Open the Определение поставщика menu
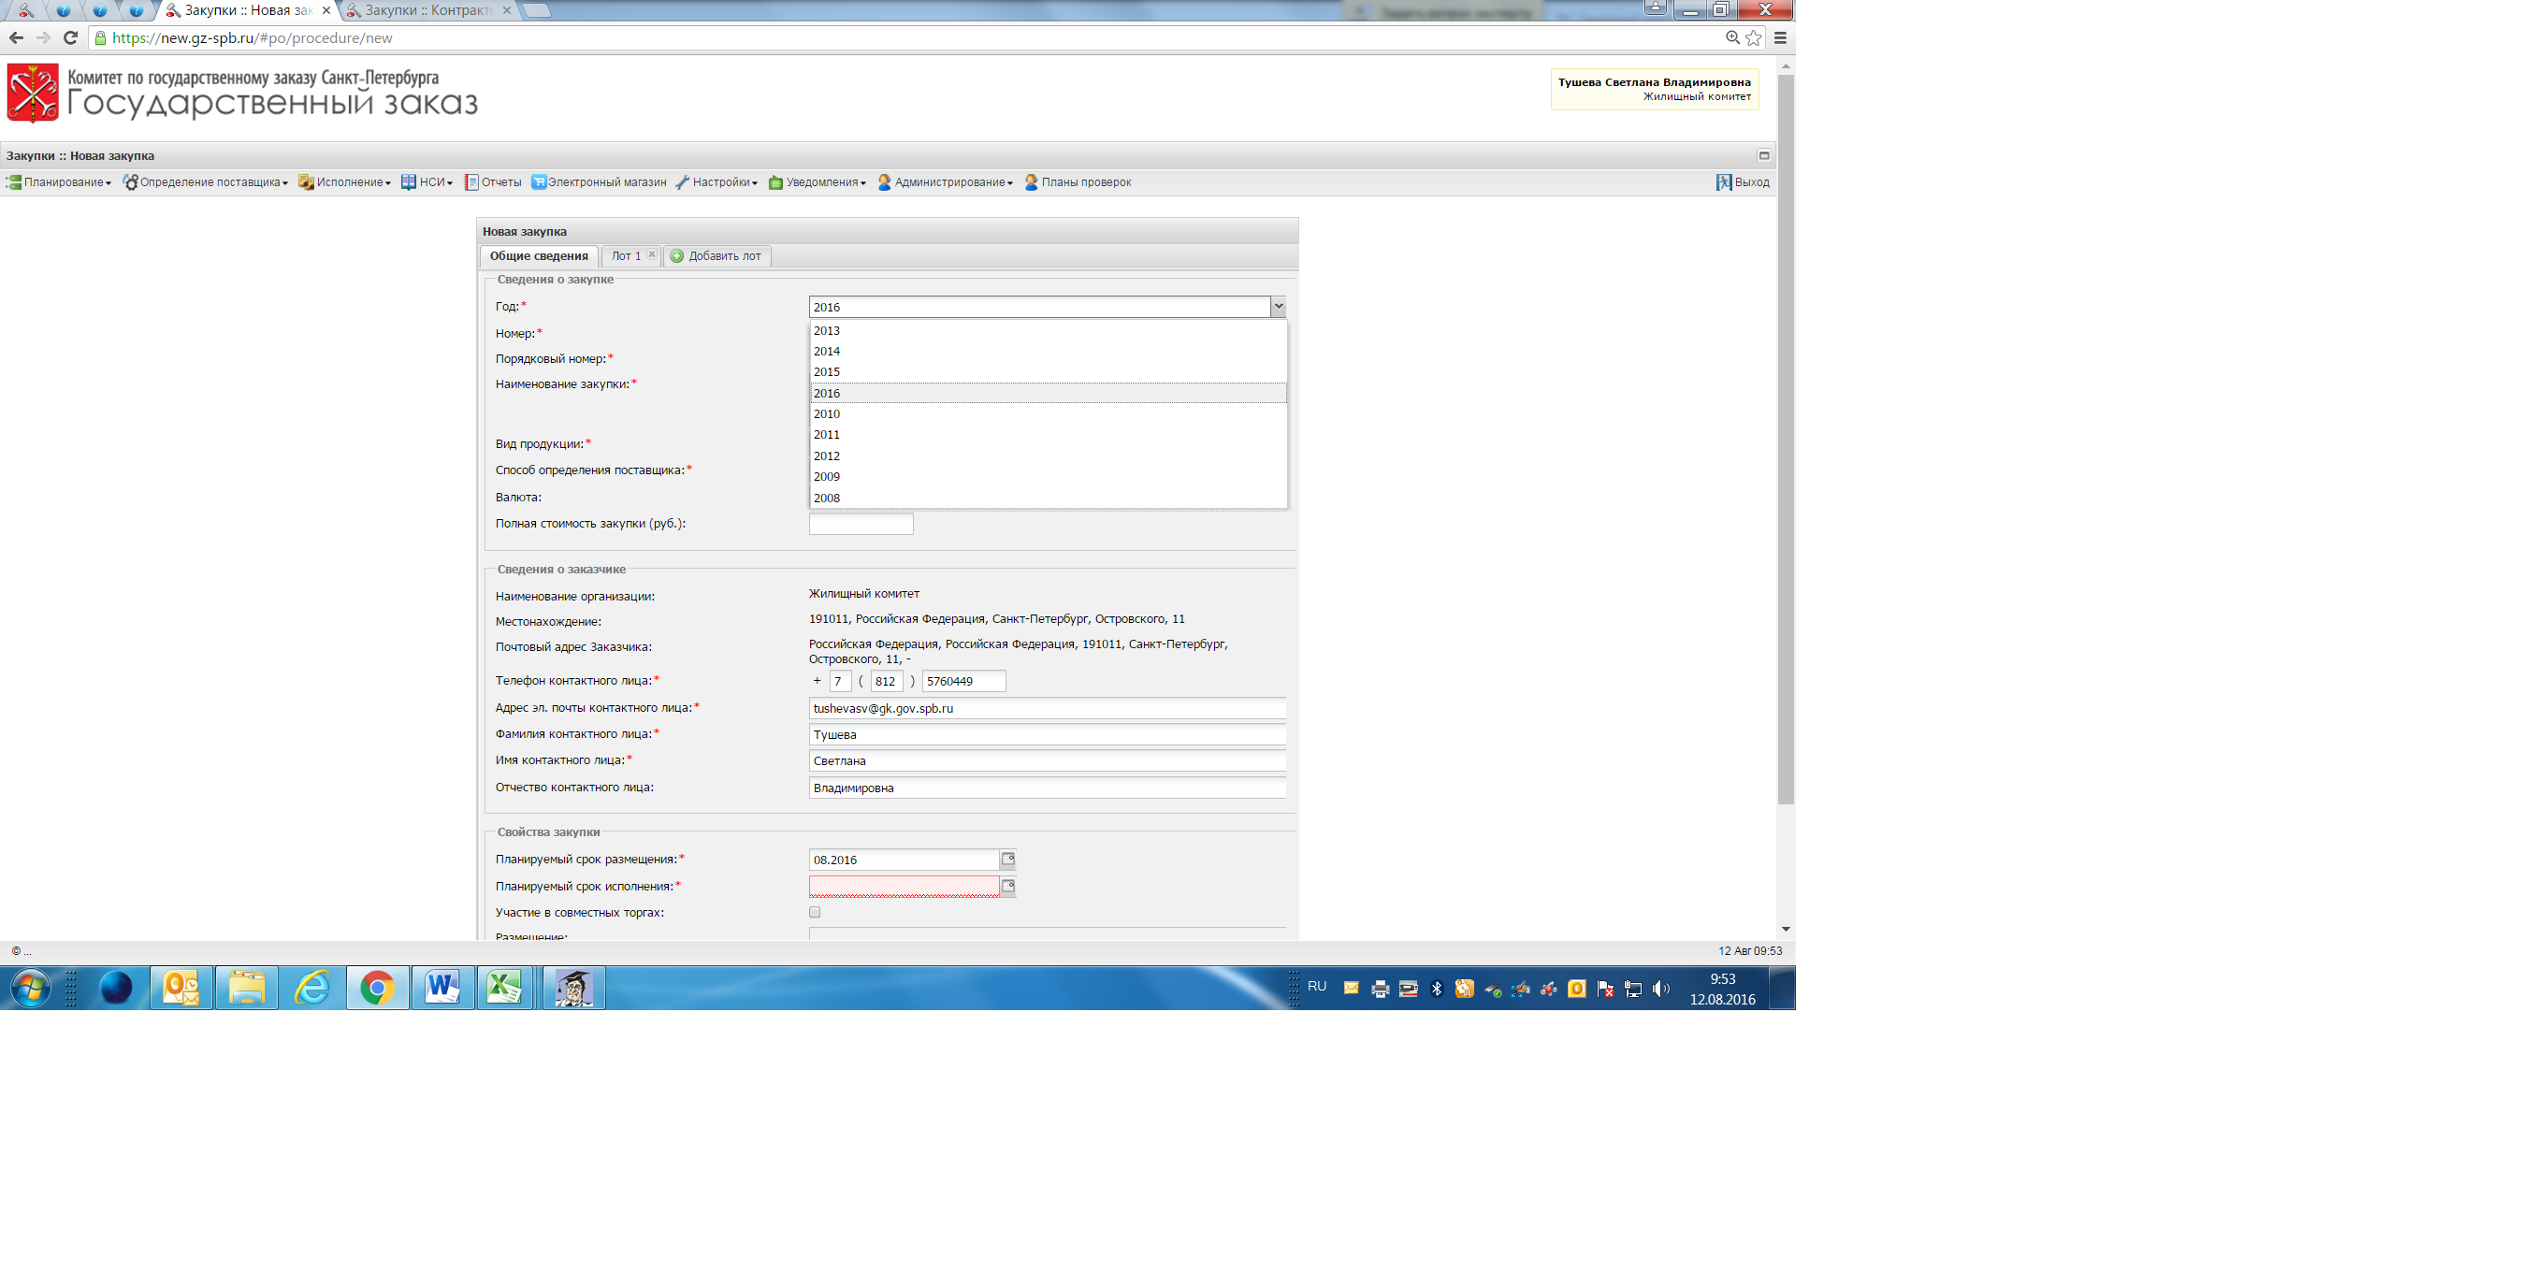Screen dimensions: 2533x1287 (x=205, y=181)
